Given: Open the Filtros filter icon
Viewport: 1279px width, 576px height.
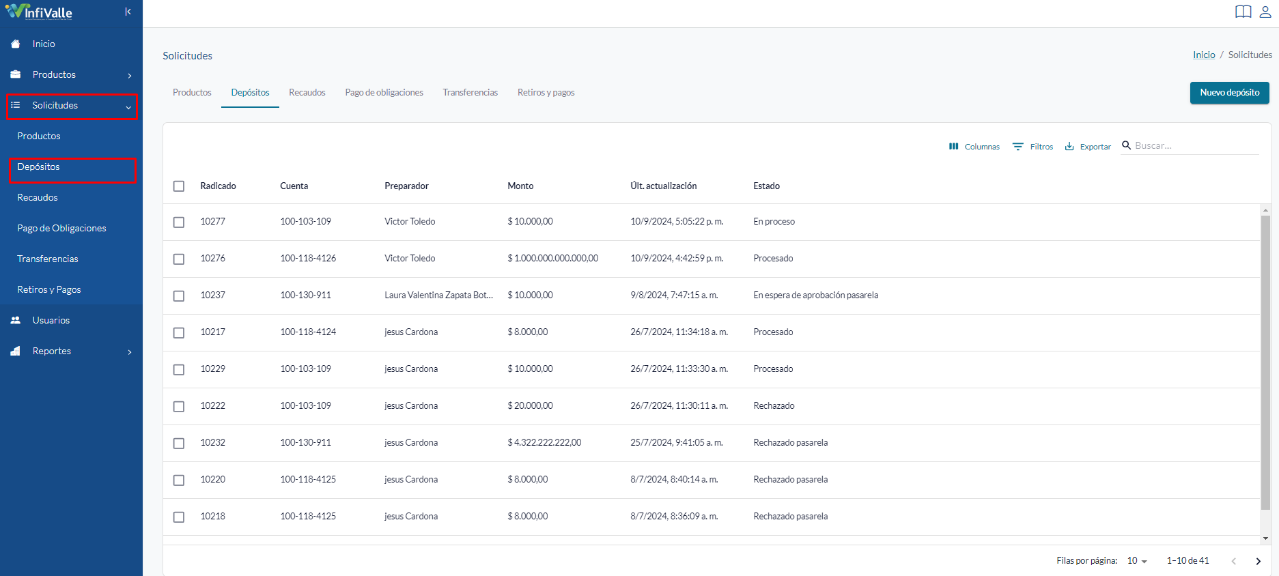Looking at the screenshot, I should click(1017, 146).
